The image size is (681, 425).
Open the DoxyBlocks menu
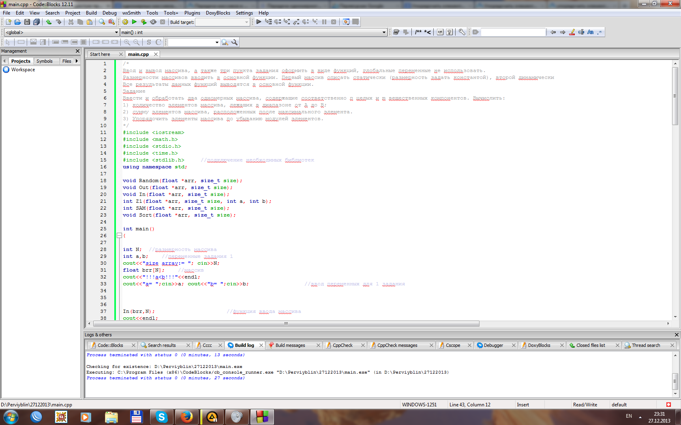pos(218,13)
